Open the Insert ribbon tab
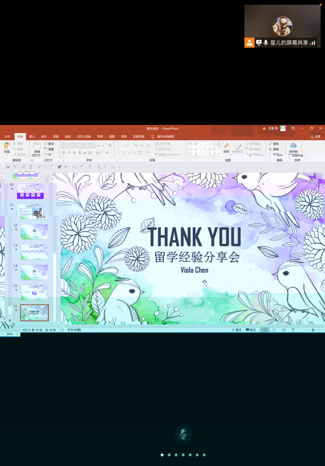Screen dimensions: 325x466 click(x=32, y=136)
